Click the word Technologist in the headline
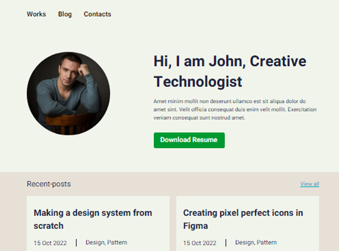Viewport: 339px width, 251px height. coord(198,81)
